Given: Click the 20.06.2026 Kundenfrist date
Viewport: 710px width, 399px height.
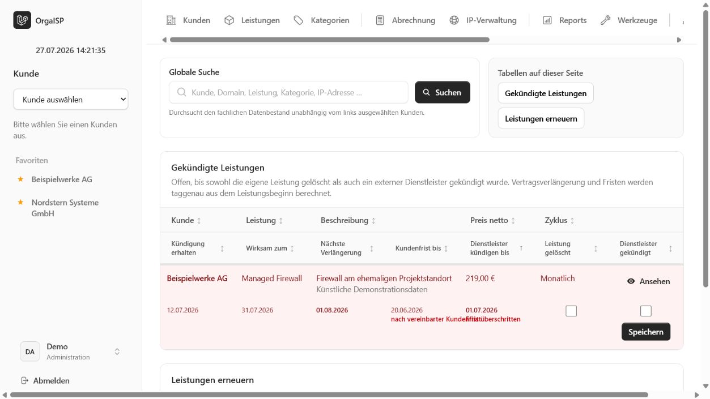Looking at the screenshot, I should click(407, 310).
